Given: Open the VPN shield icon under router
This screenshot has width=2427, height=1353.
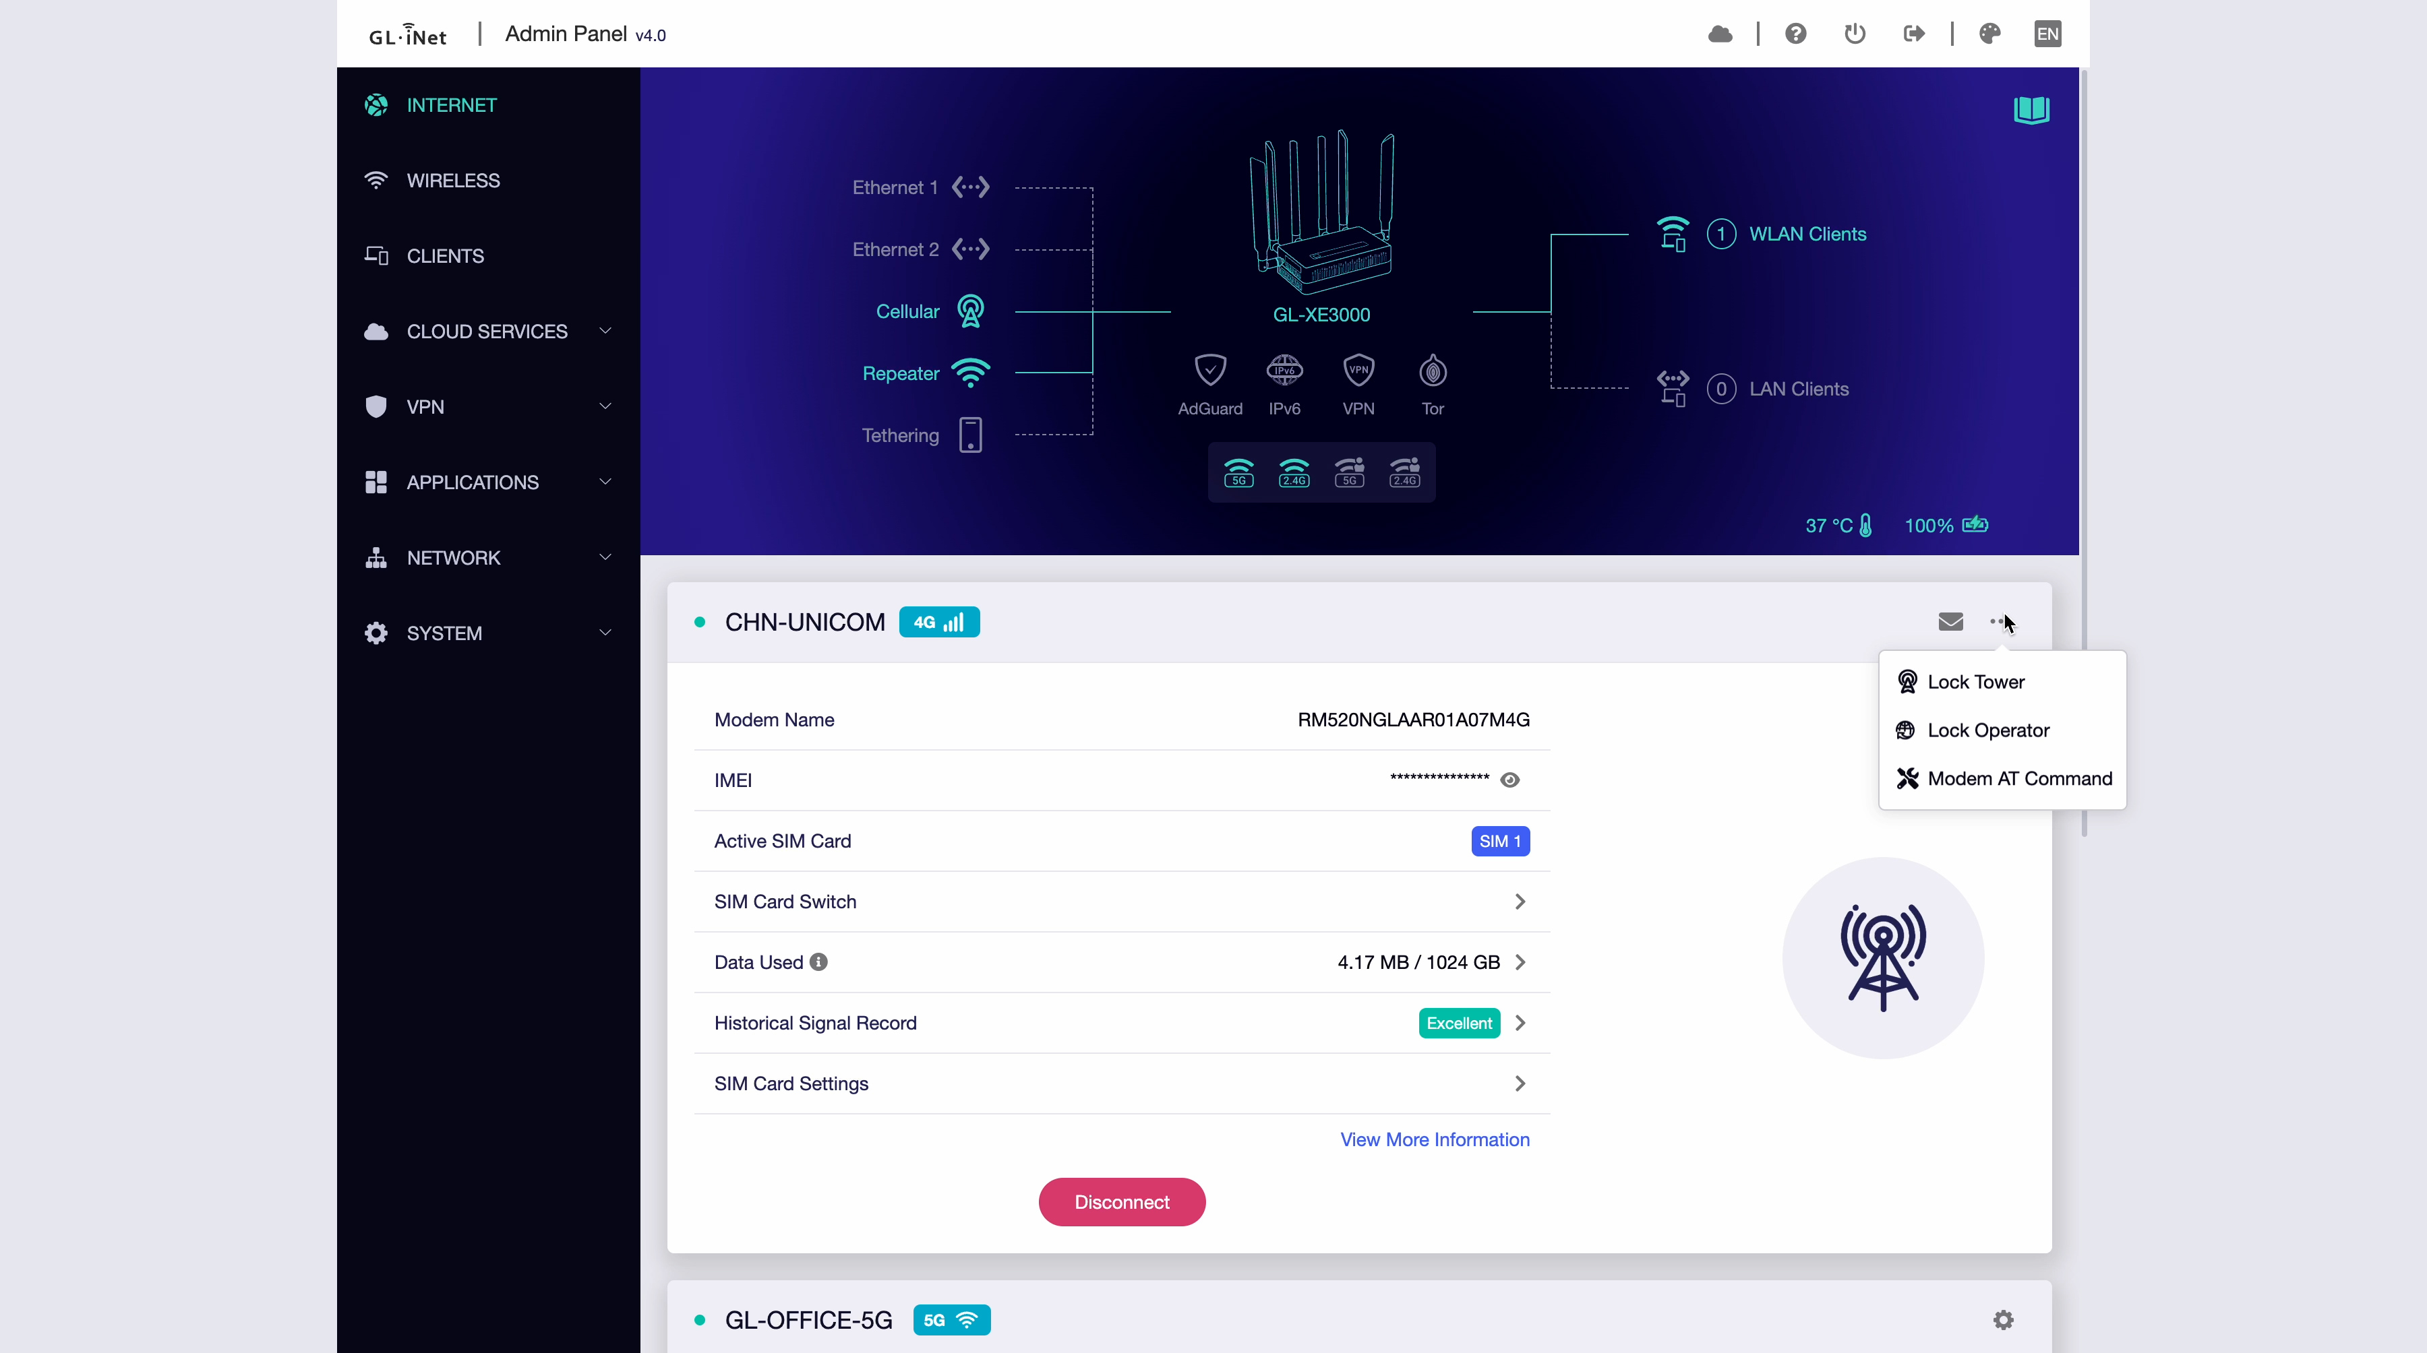Looking at the screenshot, I should [x=1358, y=370].
